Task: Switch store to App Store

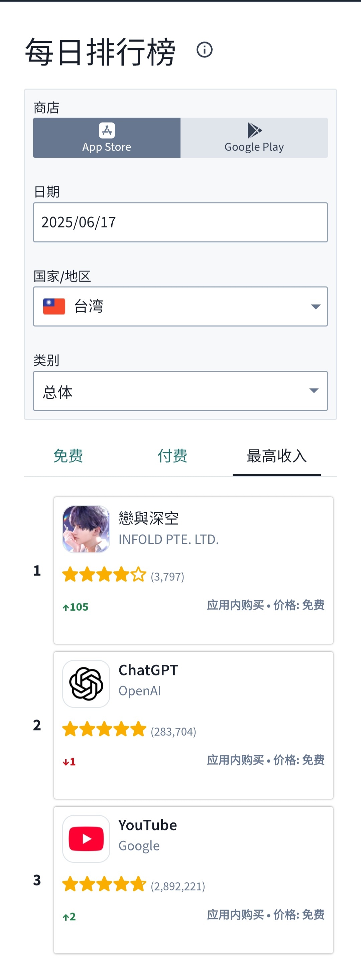Action: [x=107, y=138]
